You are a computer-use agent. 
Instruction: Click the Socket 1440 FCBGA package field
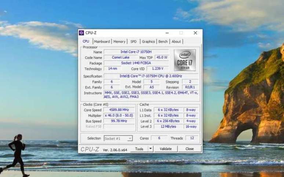coord(136,63)
